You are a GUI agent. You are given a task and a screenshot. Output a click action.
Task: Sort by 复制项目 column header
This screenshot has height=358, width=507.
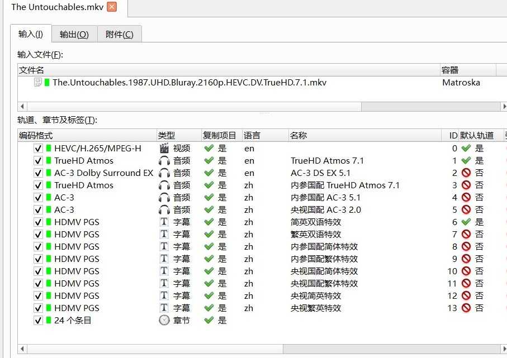pos(222,135)
